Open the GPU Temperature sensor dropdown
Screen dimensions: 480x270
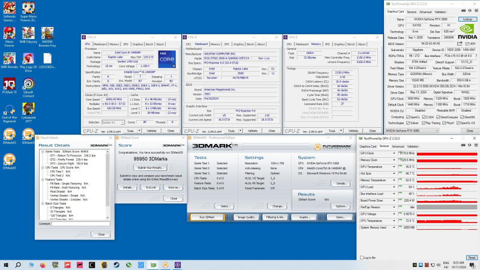pyautogui.click(x=394, y=167)
